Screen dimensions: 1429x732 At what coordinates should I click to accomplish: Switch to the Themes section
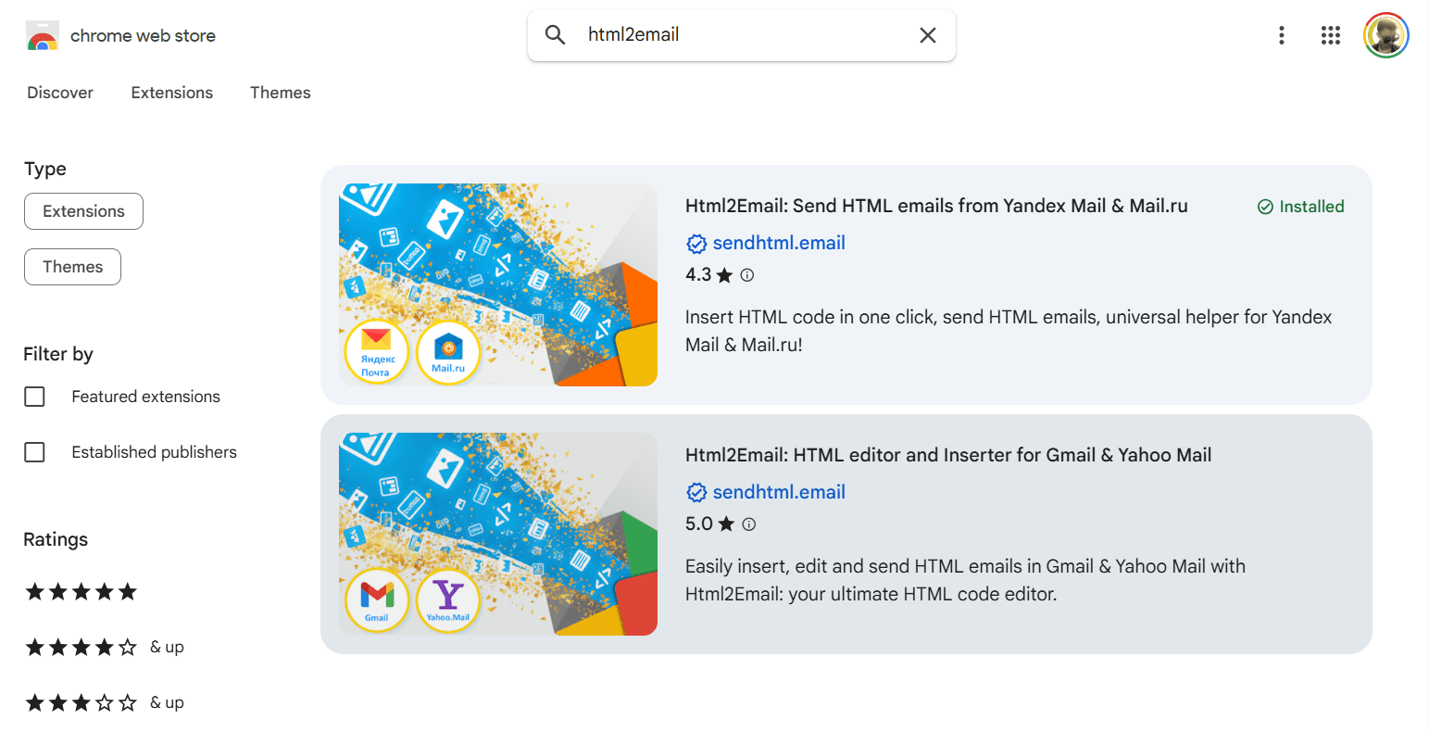(x=280, y=93)
